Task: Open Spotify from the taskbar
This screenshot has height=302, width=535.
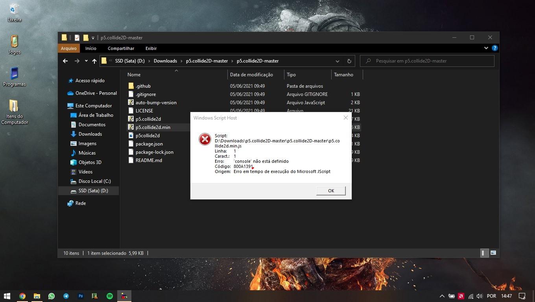Action: (110, 296)
